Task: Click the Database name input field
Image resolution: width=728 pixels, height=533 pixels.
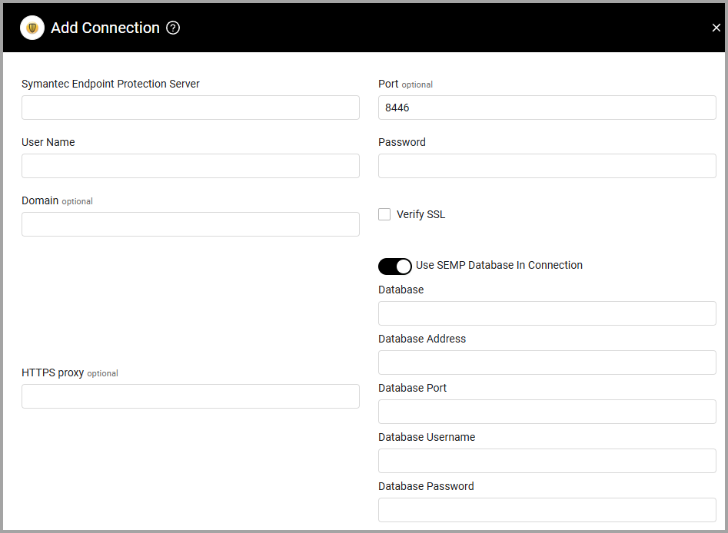Action: coord(547,313)
